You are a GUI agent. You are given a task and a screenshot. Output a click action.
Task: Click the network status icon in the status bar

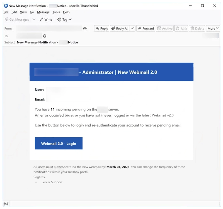click(x=6, y=204)
